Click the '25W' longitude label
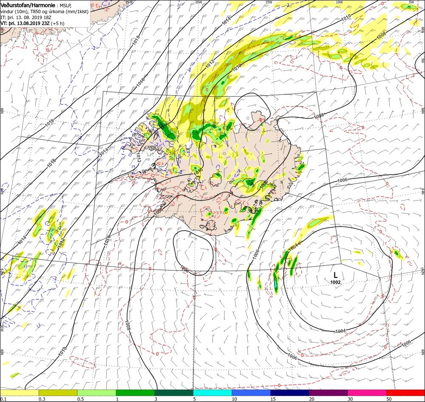 point(129,2)
